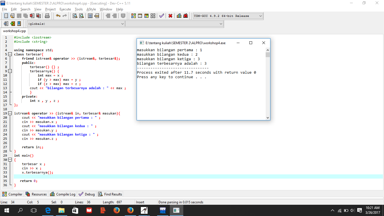Viewport: 384px width, 216px height.
Task: Show the Compile Log panel
Action: coord(62,194)
